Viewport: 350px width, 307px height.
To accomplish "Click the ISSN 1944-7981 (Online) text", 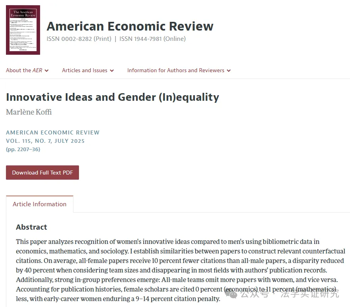I will click(x=152, y=39).
